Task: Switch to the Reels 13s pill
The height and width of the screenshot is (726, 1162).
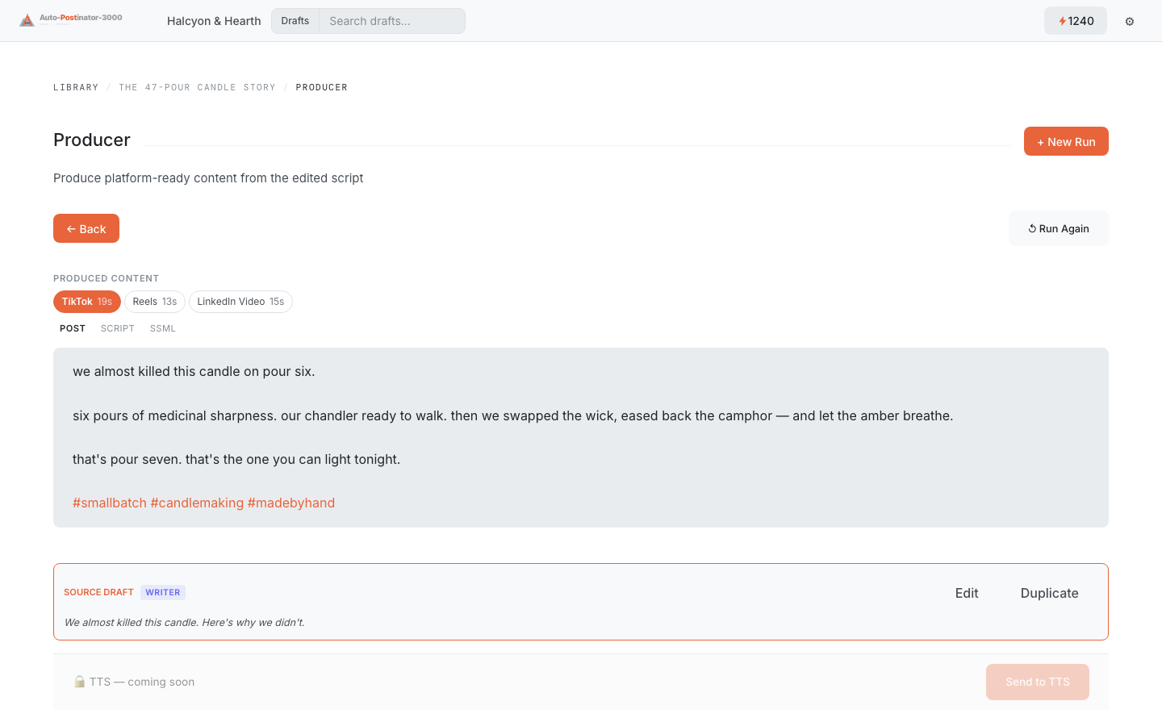Action: coord(155,302)
